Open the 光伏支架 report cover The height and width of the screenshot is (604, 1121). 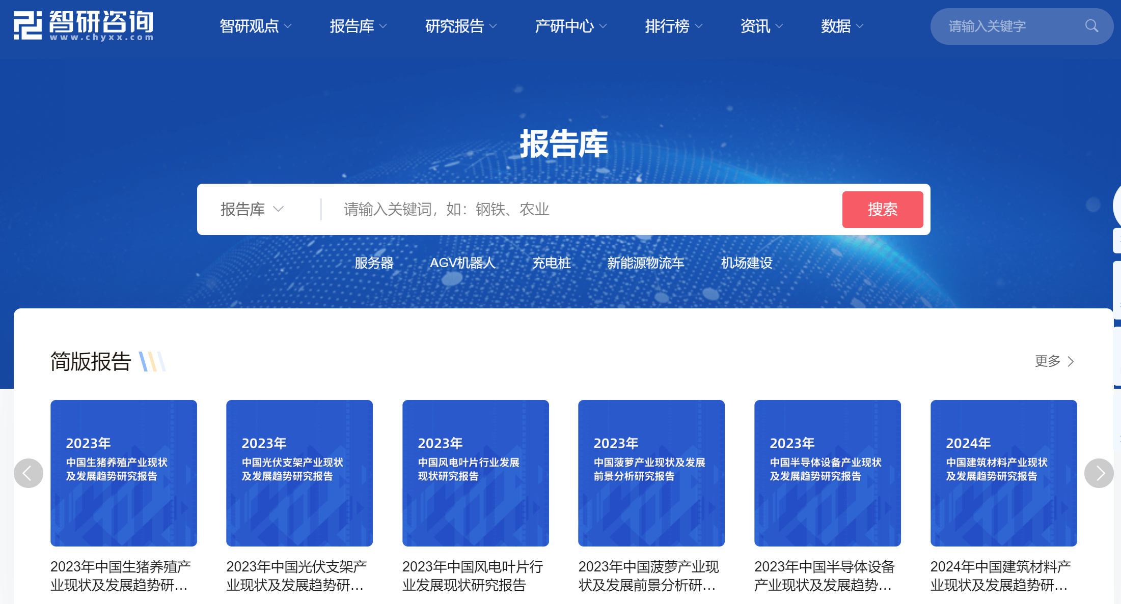[x=299, y=473]
